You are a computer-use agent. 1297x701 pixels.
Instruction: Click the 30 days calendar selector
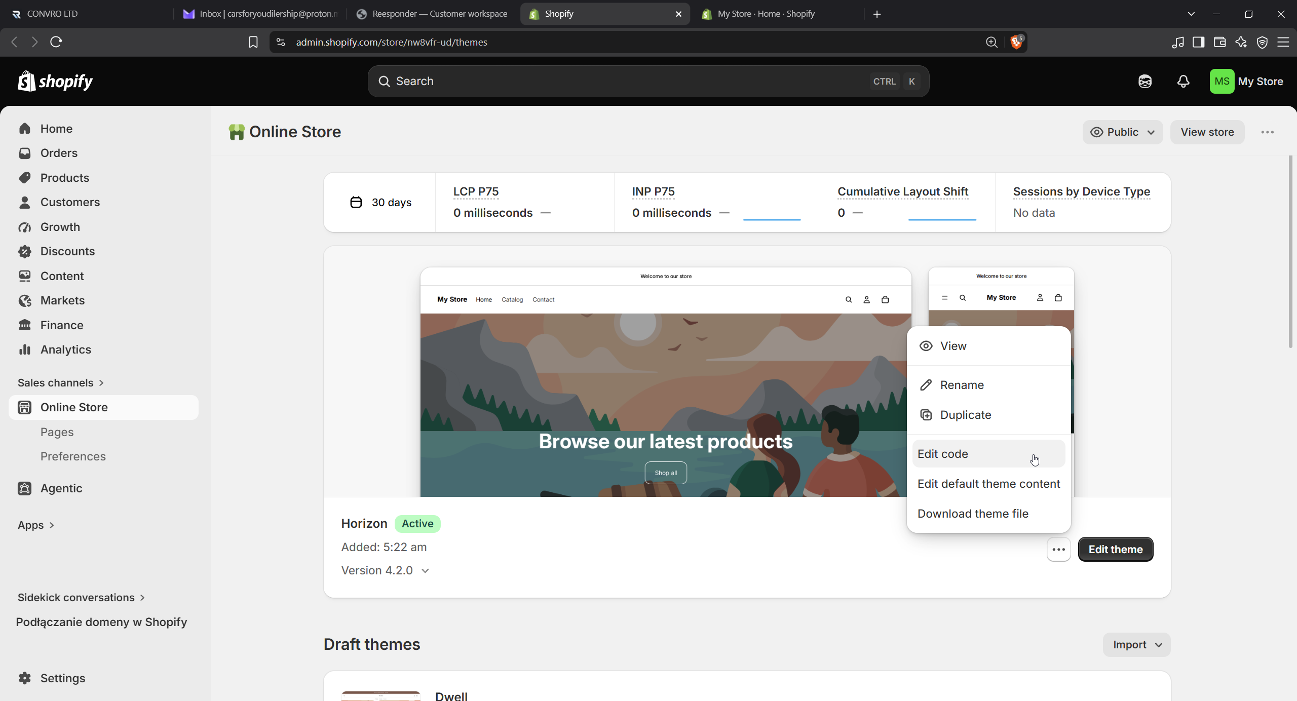[380, 202]
